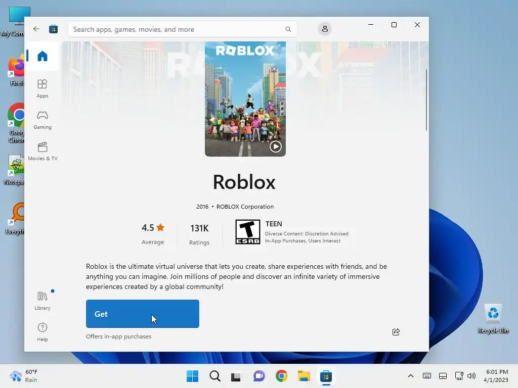
Task: Open Task View on the taskbar
Action: pos(237,376)
